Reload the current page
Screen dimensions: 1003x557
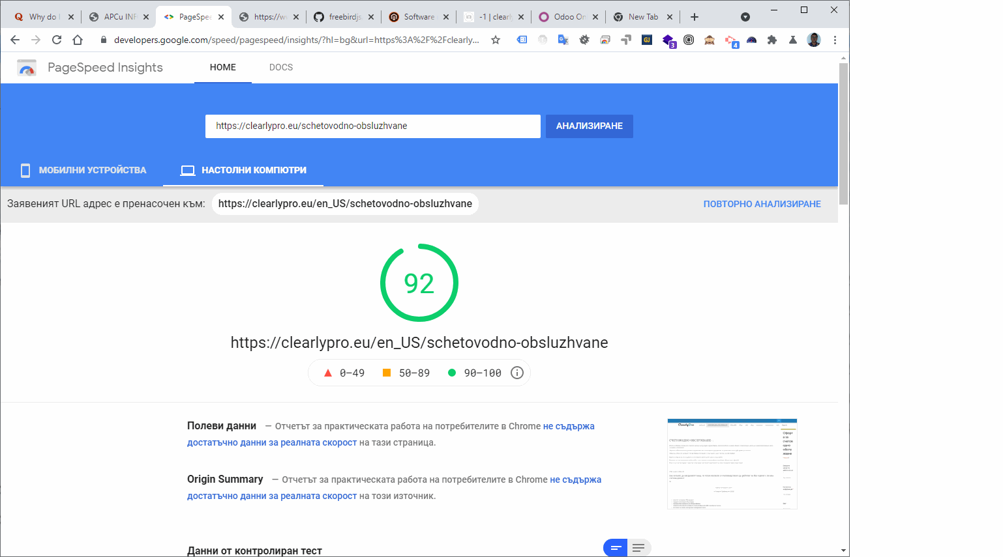click(57, 40)
